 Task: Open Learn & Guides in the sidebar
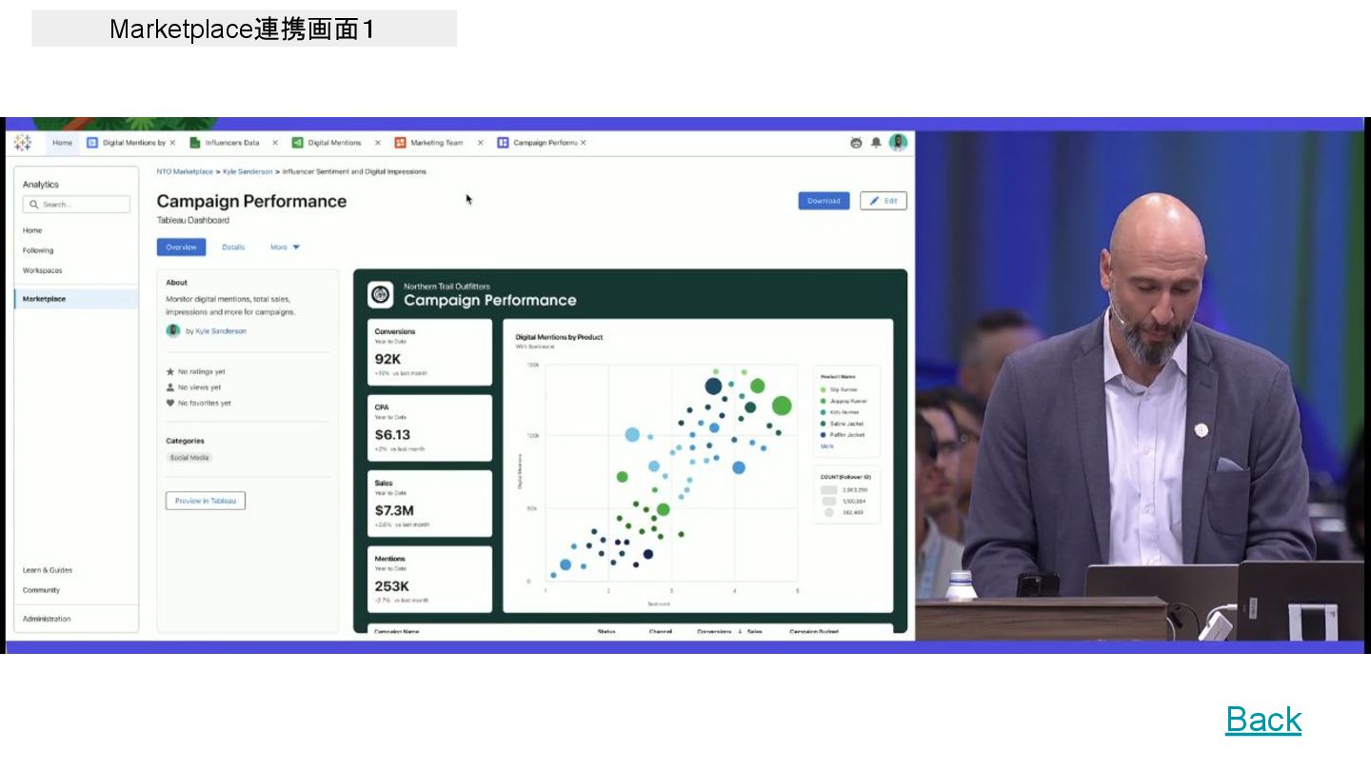pyautogui.click(x=48, y=570)
